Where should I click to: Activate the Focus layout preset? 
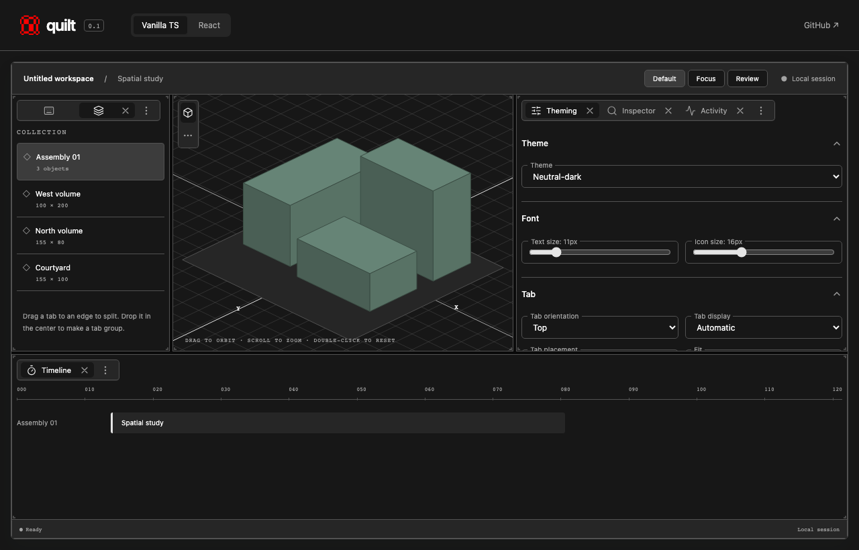coord(706,78)
